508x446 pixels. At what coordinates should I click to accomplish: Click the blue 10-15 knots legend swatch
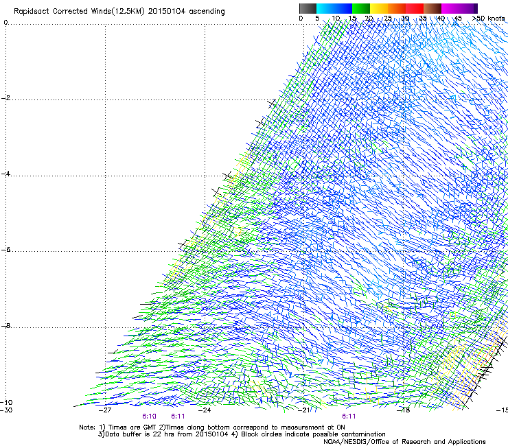(x=343, y=8)
